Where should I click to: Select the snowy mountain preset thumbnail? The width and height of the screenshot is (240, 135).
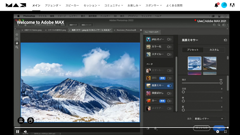coord(194,63)
